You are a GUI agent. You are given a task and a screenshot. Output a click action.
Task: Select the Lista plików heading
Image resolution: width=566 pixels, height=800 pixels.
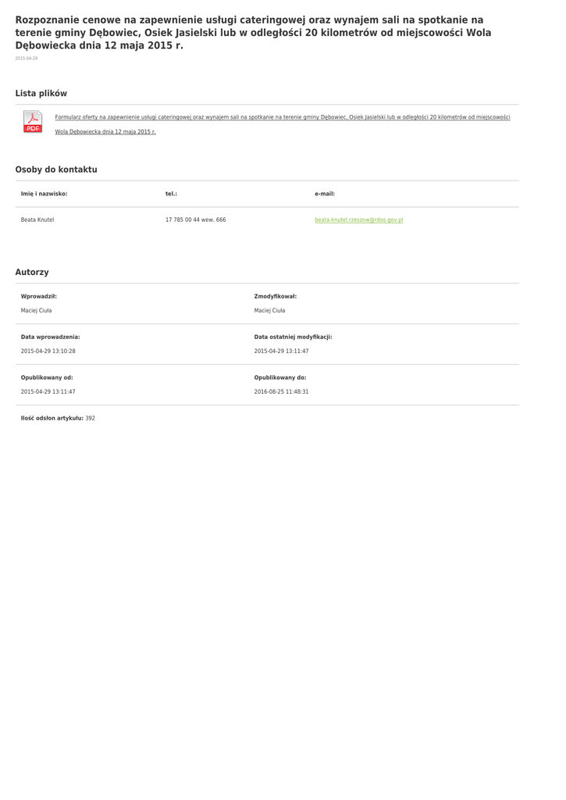coord(41,93)
